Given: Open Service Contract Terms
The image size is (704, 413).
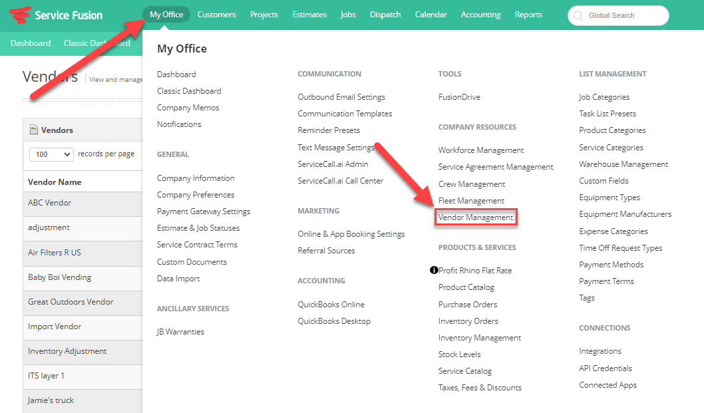Looking at the screenshot, I should [x=197, y=245].
